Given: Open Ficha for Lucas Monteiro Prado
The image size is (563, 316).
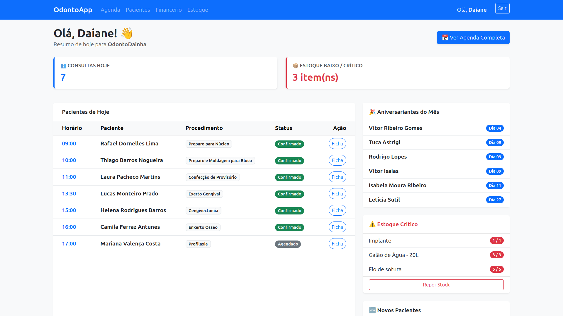Looking at the screenshot, I should (337, 194).
